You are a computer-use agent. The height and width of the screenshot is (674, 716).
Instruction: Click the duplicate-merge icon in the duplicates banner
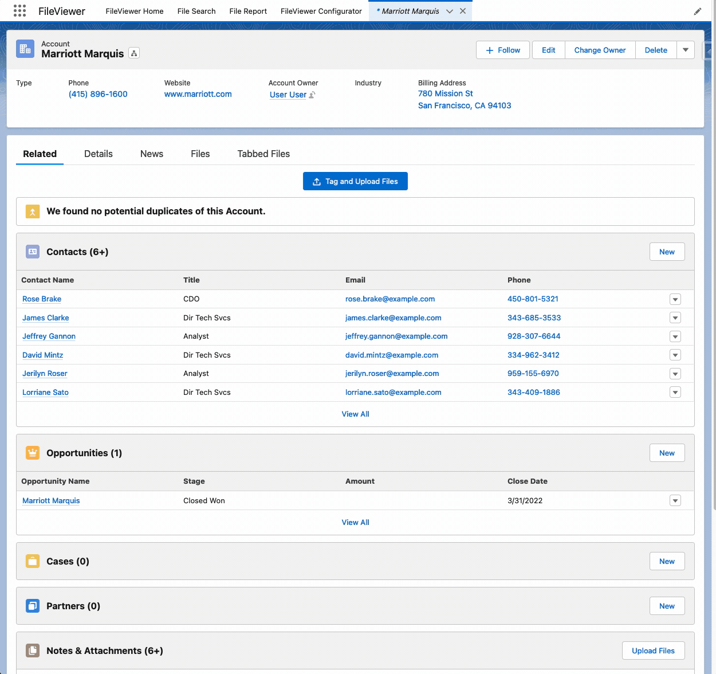(33, 211)
